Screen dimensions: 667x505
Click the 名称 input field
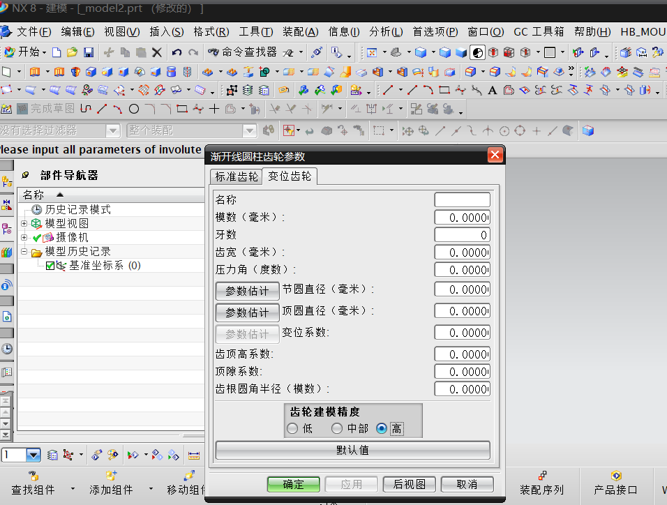tap(463, 200)
